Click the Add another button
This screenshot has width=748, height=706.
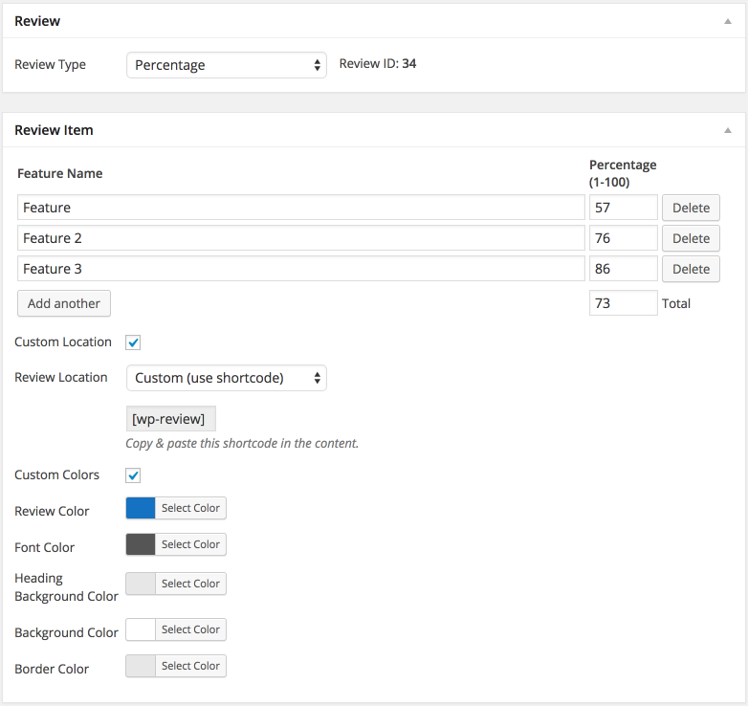click(x=64, y=303)
